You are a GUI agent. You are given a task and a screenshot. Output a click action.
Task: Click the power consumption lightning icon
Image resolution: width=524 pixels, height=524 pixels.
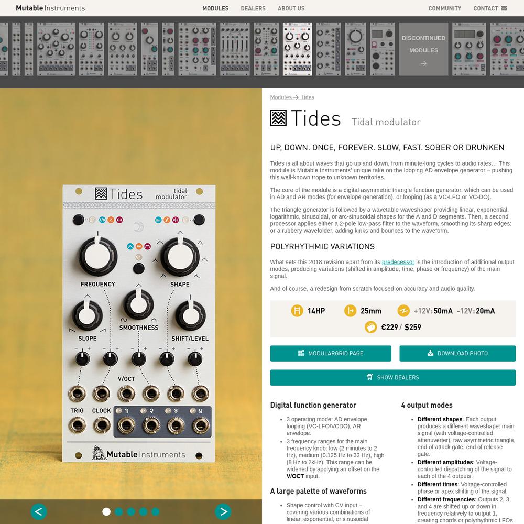pos(403,311)
